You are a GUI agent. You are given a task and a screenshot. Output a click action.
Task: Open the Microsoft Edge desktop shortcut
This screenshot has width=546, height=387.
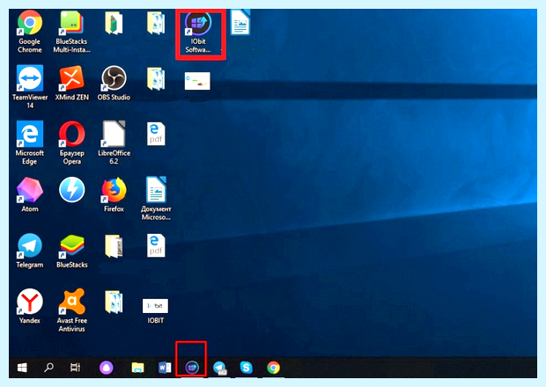(x=30, y=142)
